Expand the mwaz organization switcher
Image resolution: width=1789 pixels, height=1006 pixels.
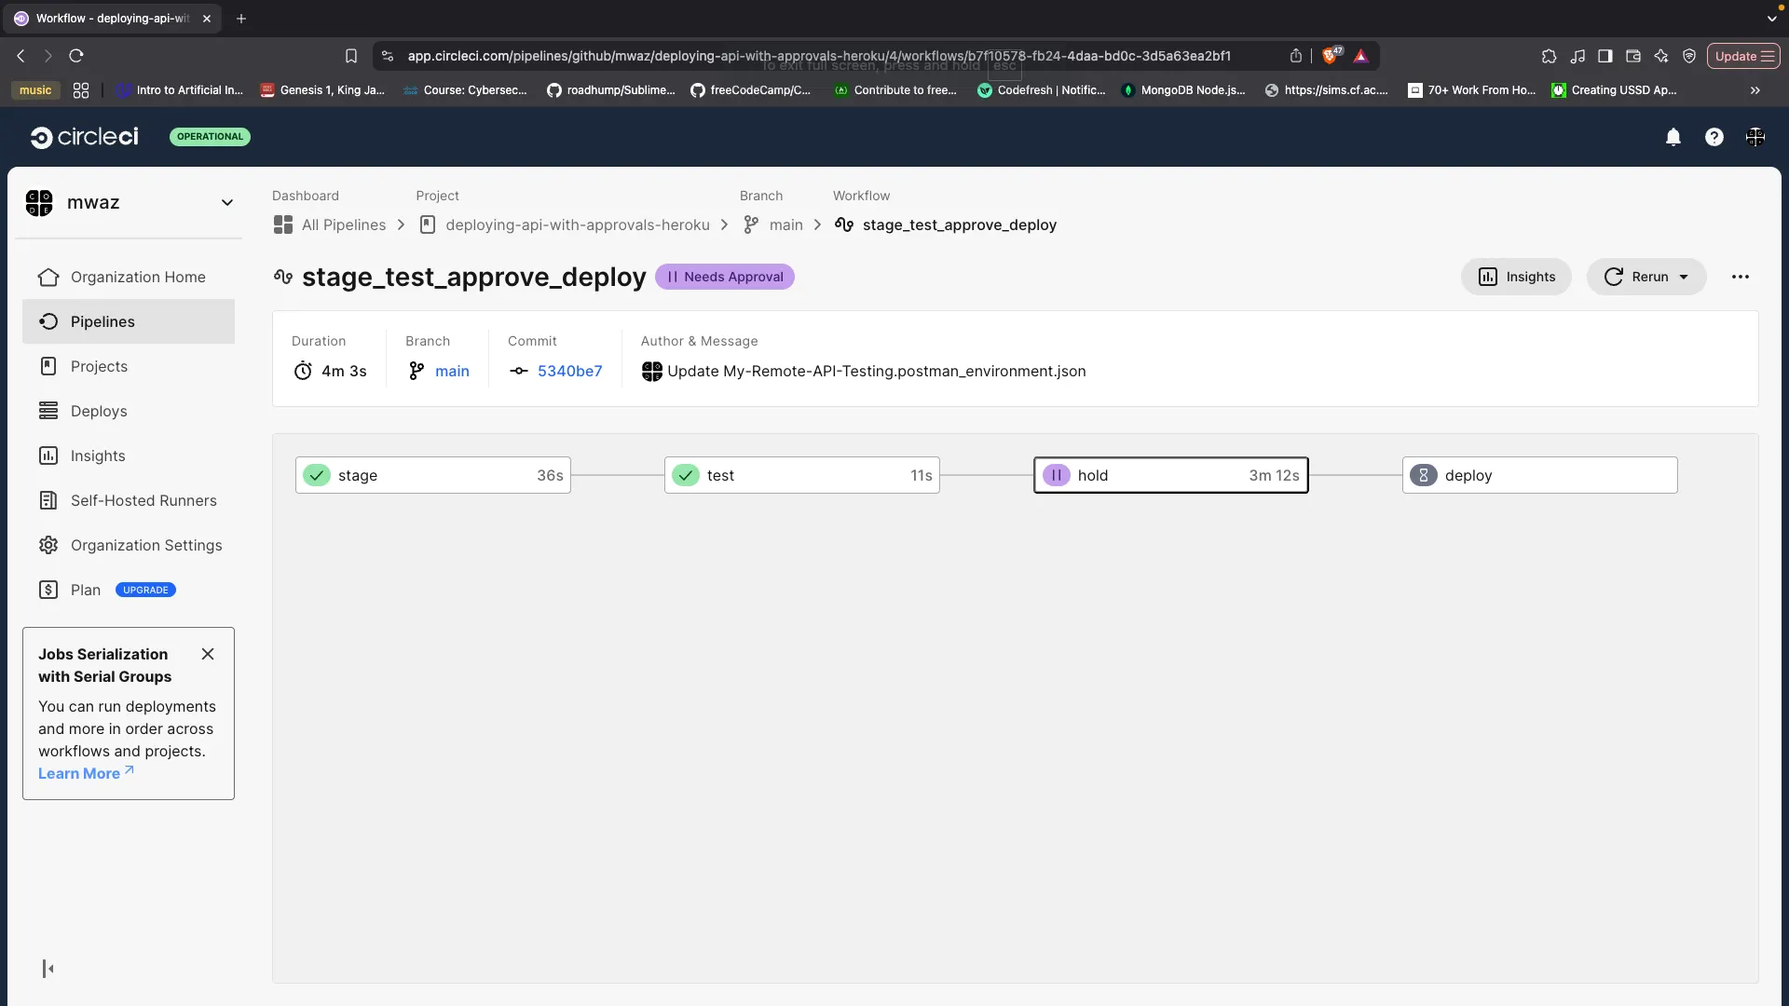[x=226, y=202]
